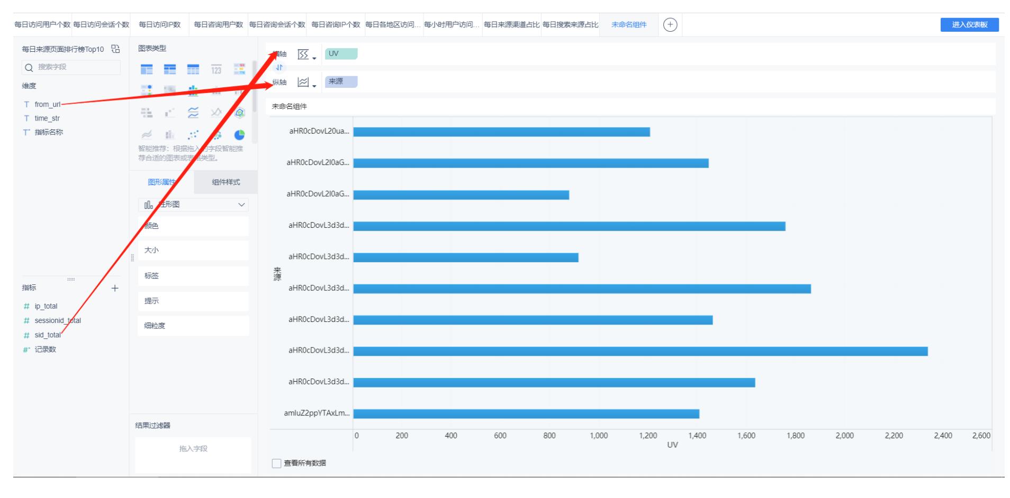Click the 搜索字段 search input
This screenshot has height=498, width=1010.
point(71,67)
